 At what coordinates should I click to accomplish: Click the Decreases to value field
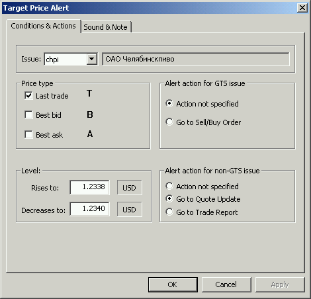89,209
